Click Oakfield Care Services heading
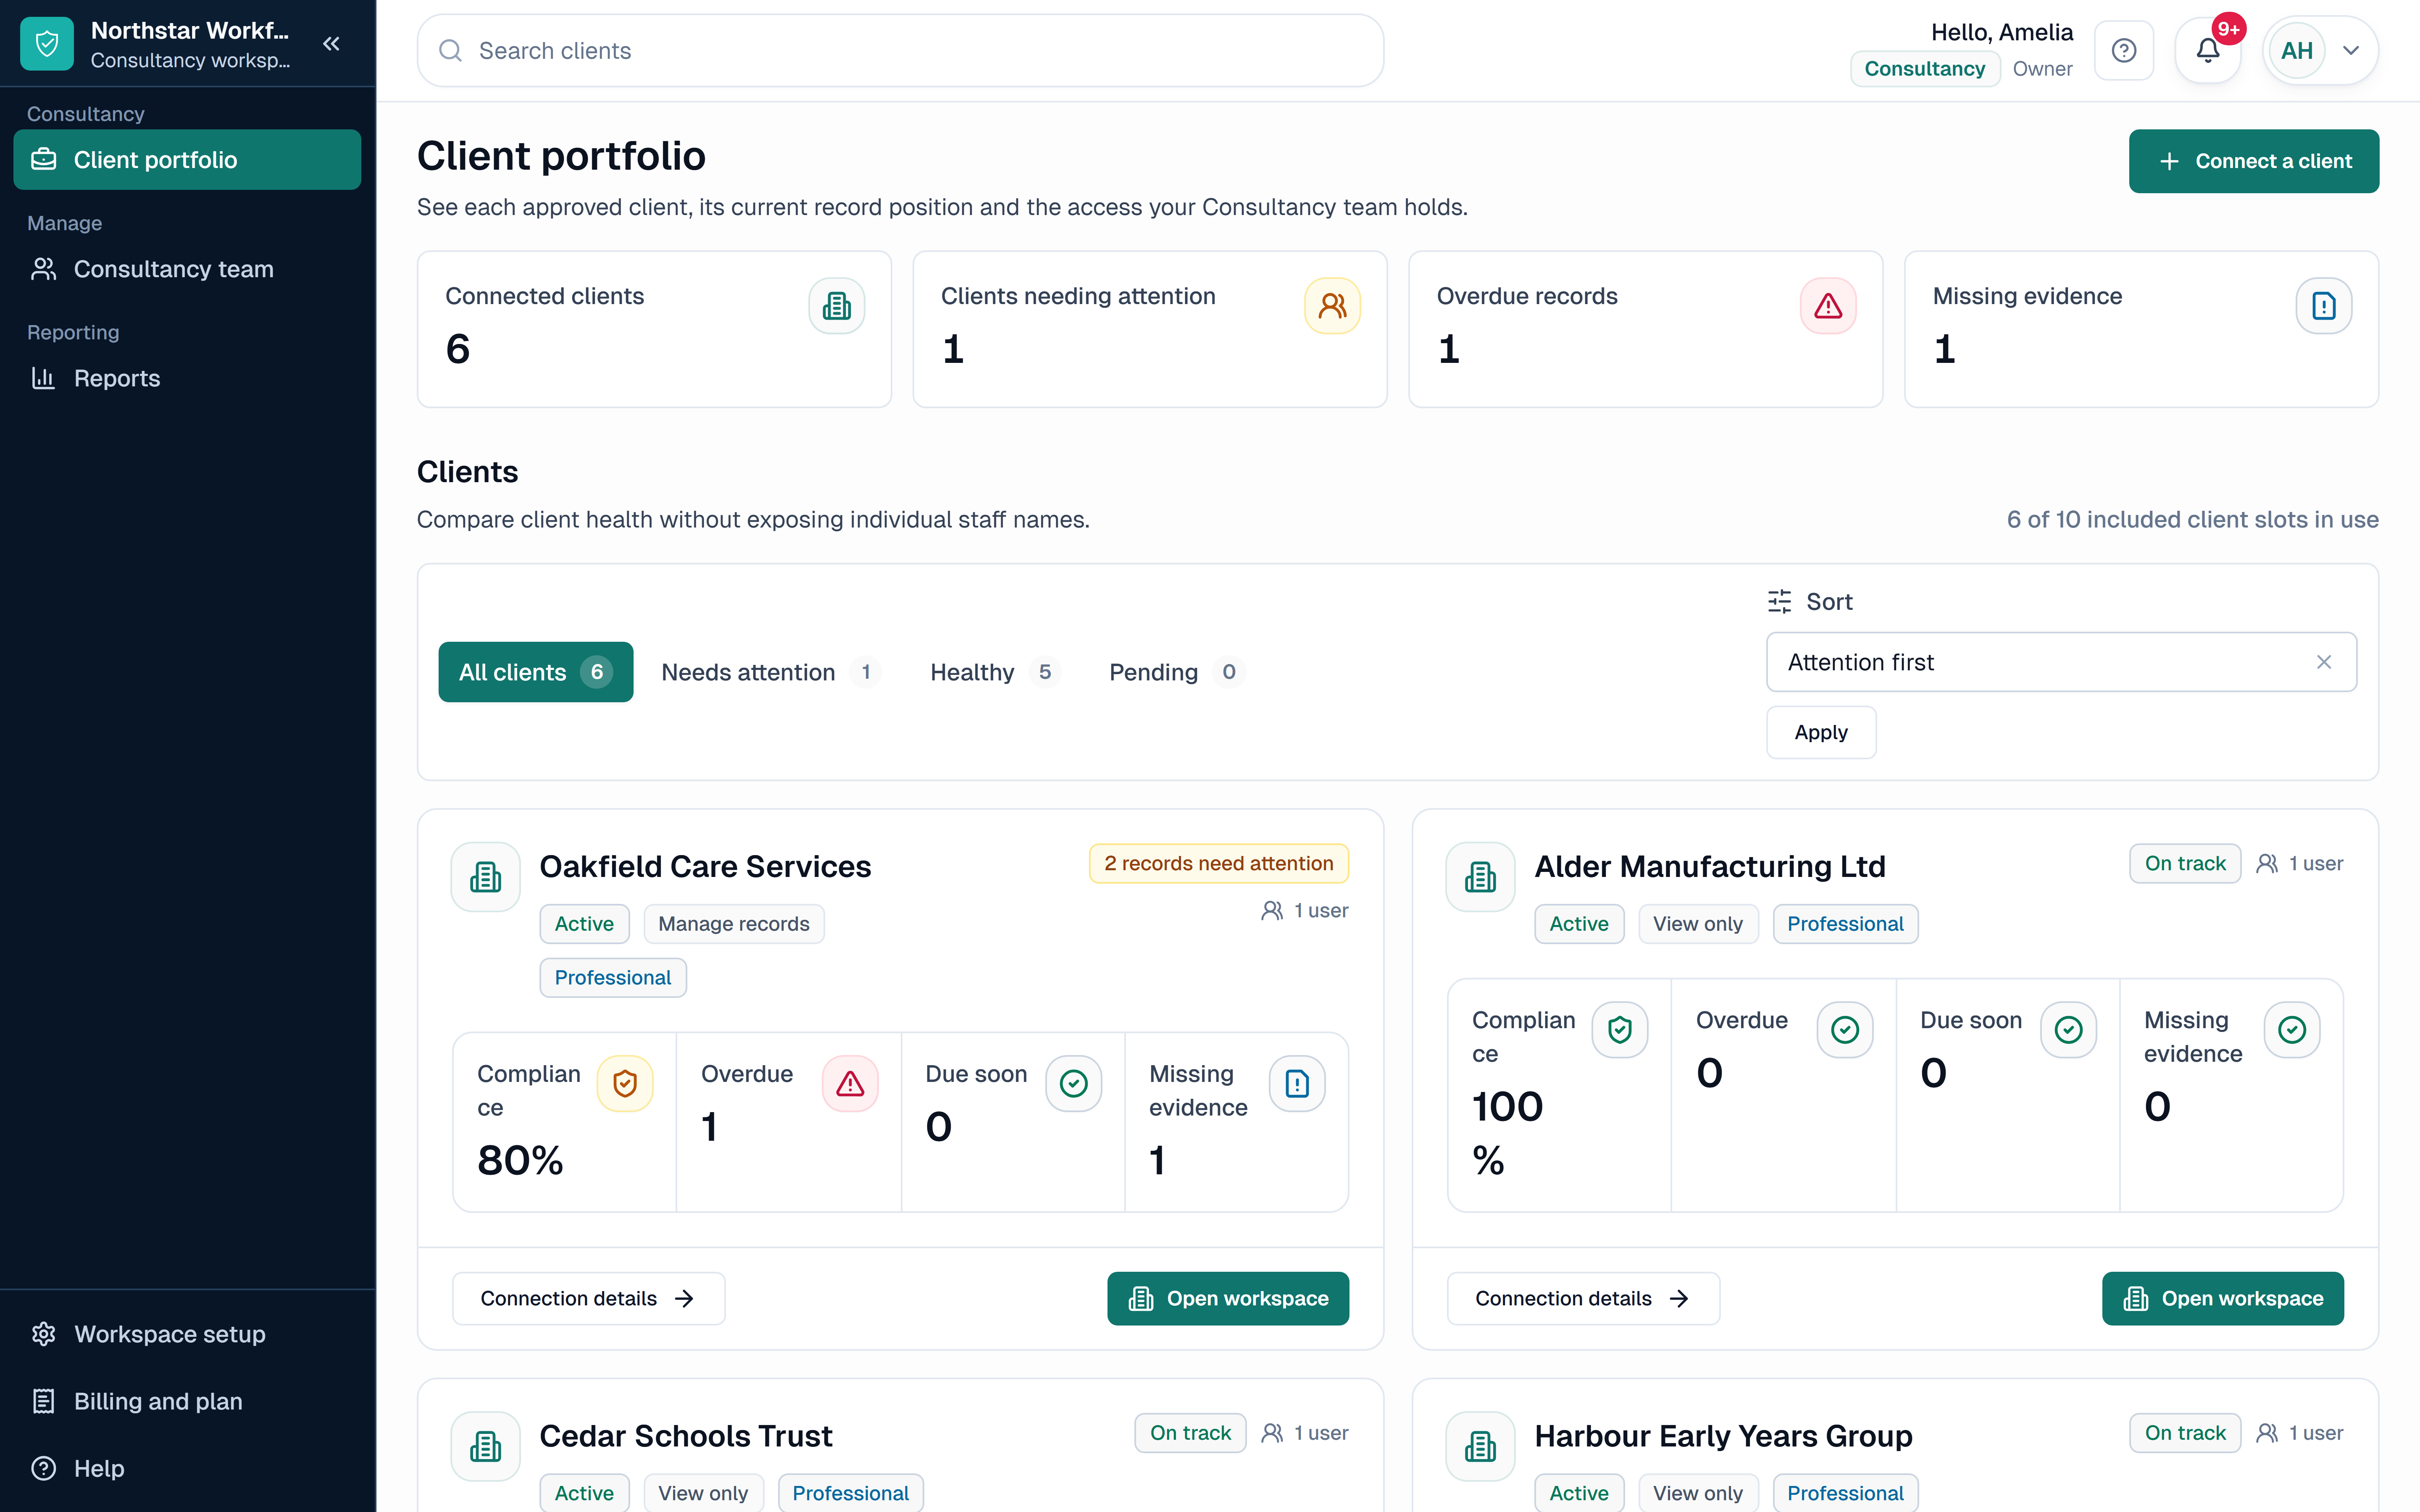The height and width of the screenshot is (1512, 2420). pyautogui.click(x=705, y=866)
